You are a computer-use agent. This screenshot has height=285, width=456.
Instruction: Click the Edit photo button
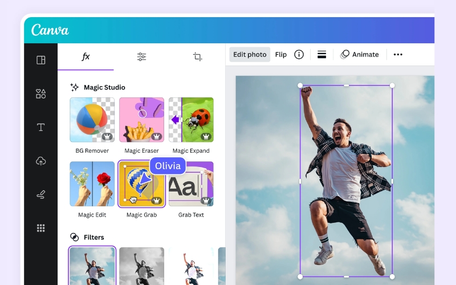pyautogui.click(x=250, y=54)
